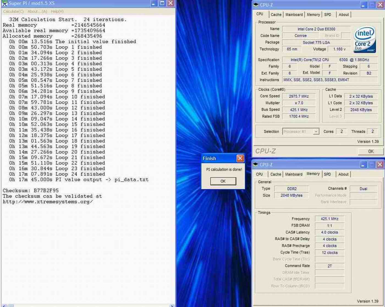Maximize the Super PI window
Screen dimensions: 385x307
pyautogui.click(x=162, y=3)
